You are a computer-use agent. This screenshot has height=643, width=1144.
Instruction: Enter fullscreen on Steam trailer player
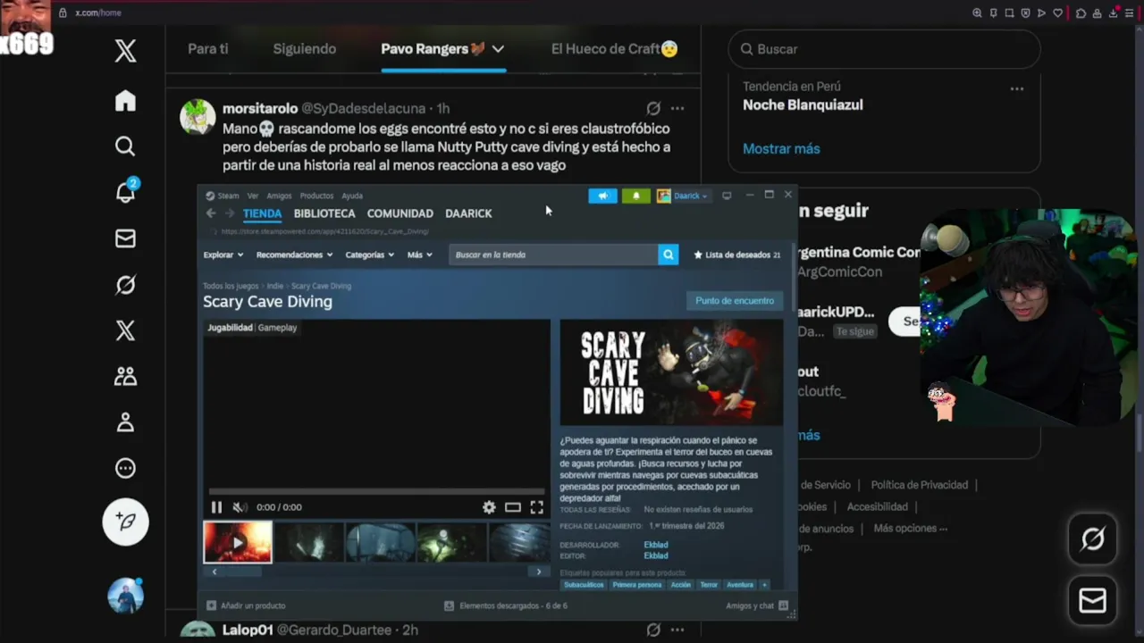[x=536, y=507]
